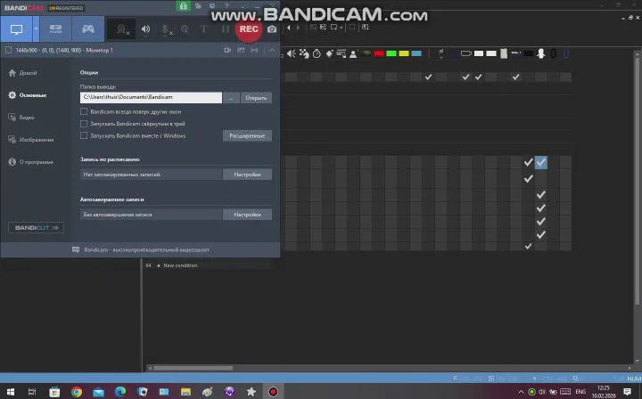The width and height of the screenshot is (642, 399).
Task: Click Bandicam recording icon in taskbar
Action: [x=273, y=392]
